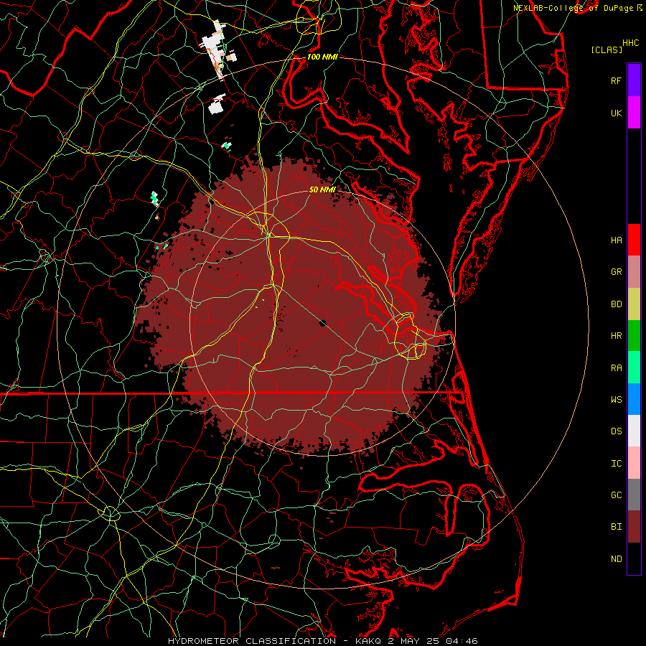This screenshot has height=646, width=646.
Task: Click the GC legend label
Action: coord(616,495)
